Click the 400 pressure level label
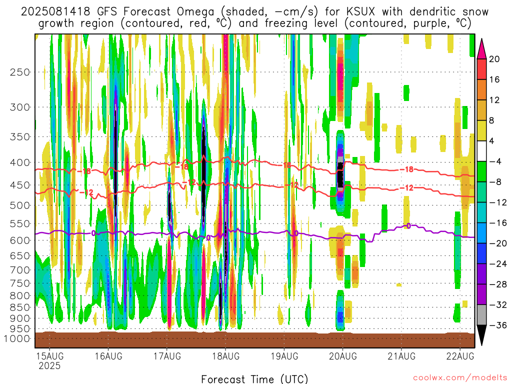Screen dimensions: 512x384 (x=20, y=162)
